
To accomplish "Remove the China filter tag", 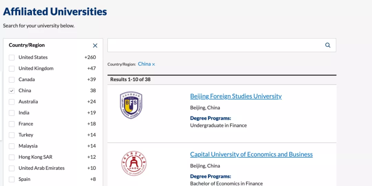I will [x=154, y=65].
